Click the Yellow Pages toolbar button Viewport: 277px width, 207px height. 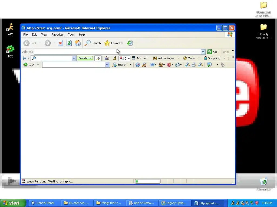point(164,58)
